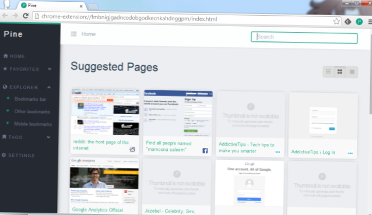Open a new tab button
Screen dimensions: 372x215
click(x=93, y=6)
